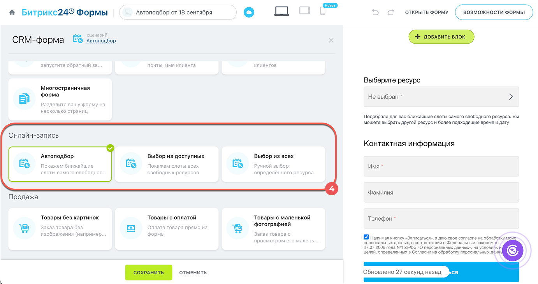Toggle the personal data consent checkbox
The width and height of the screenshot is (538, 284).
pyautogui.click(x=366, y=237)
